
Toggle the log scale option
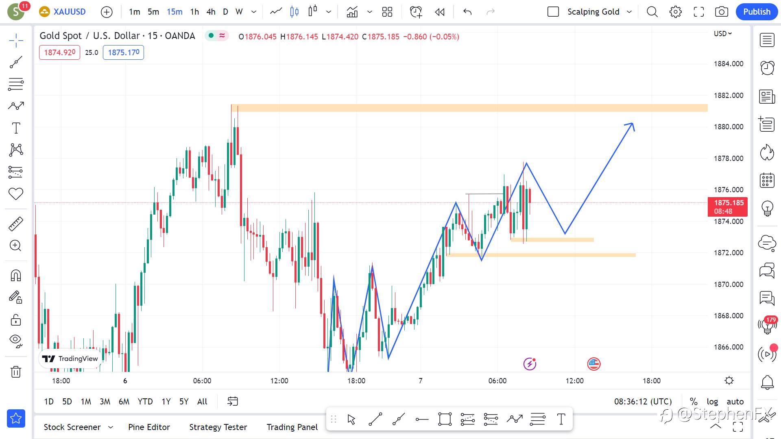click(712, 402)
